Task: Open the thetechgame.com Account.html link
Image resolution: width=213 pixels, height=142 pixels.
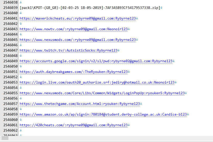Action: point(79,104)
